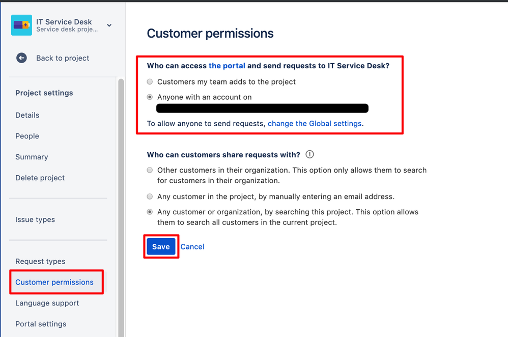Image resolution: width=508 pixels, height=337 pixels.
Task: Cancel the permission changes
Action: tap(192, 246)
